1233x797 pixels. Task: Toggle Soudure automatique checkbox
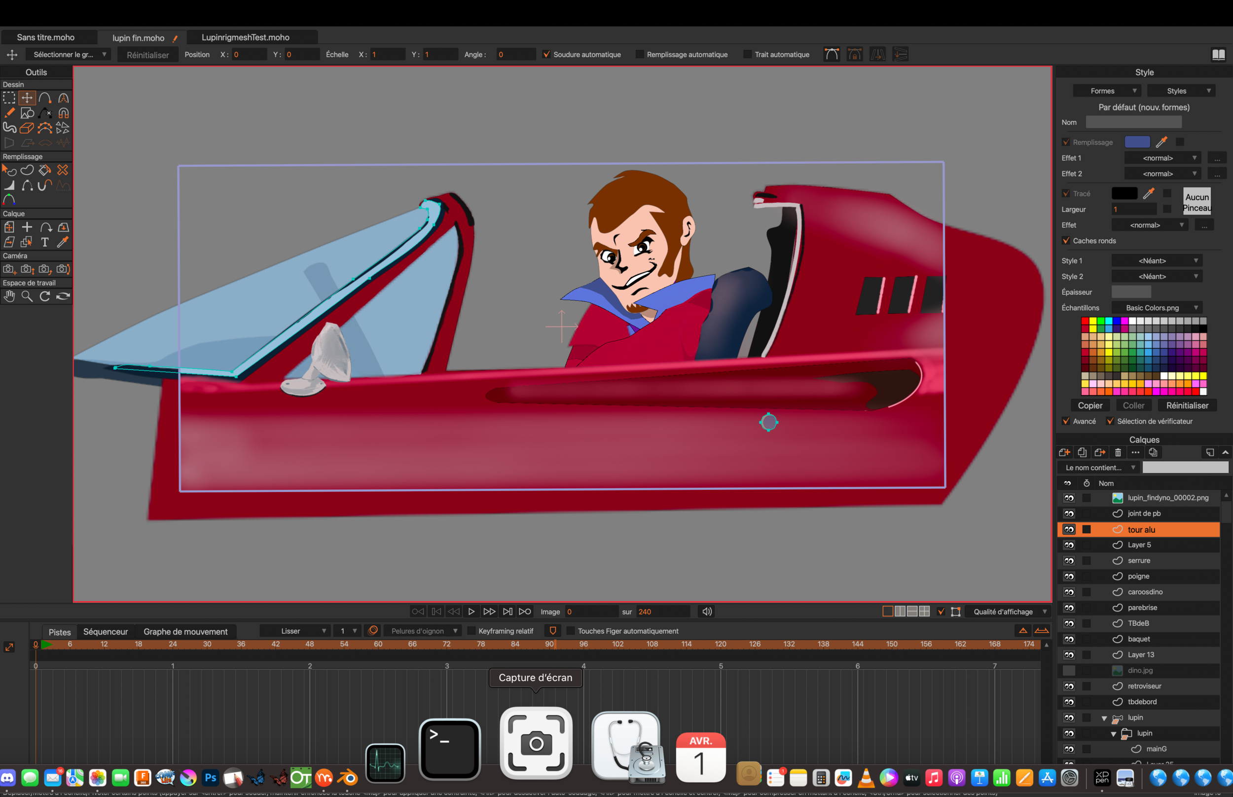point(546,54)
